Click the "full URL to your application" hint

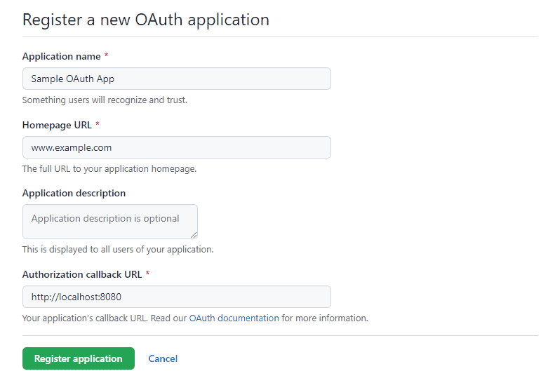[x=109, y=169]
